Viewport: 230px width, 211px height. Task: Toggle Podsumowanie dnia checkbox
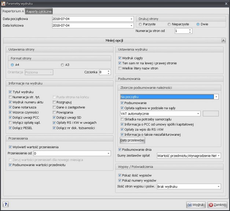(x=120, y=149)
